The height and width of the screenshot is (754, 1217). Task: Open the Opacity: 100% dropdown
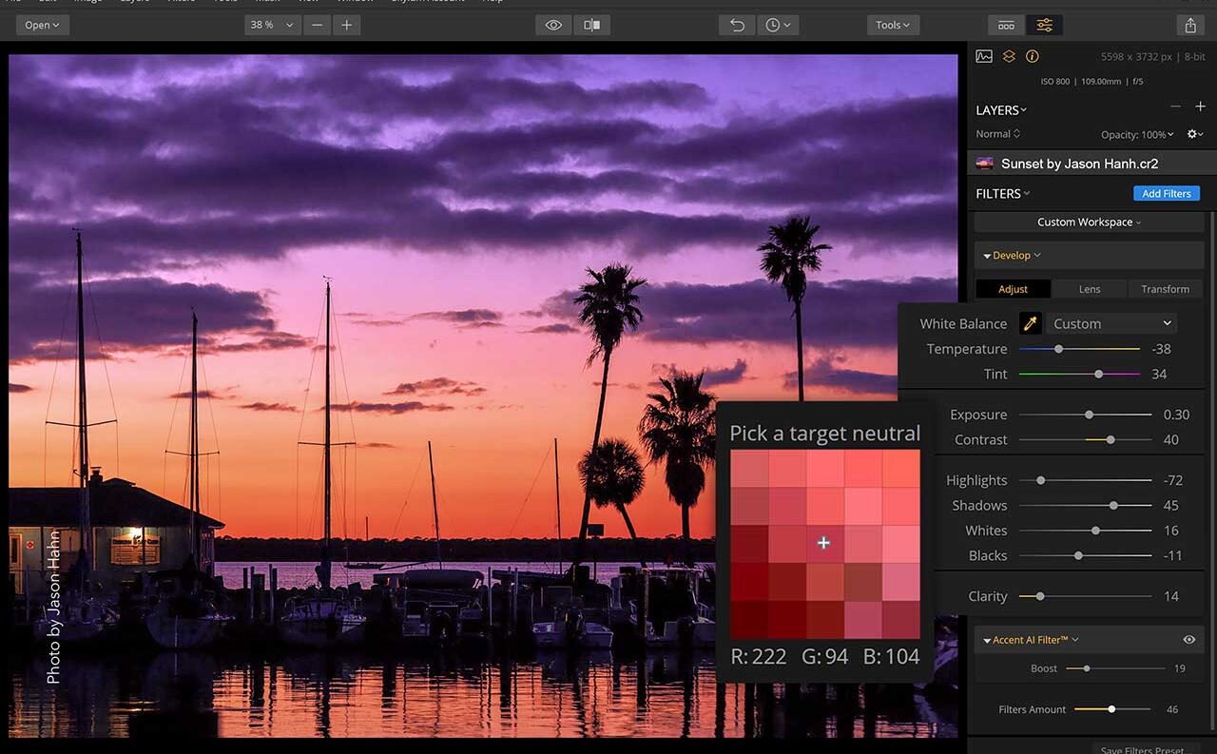pyautogui.click(x=1137, y=134)
